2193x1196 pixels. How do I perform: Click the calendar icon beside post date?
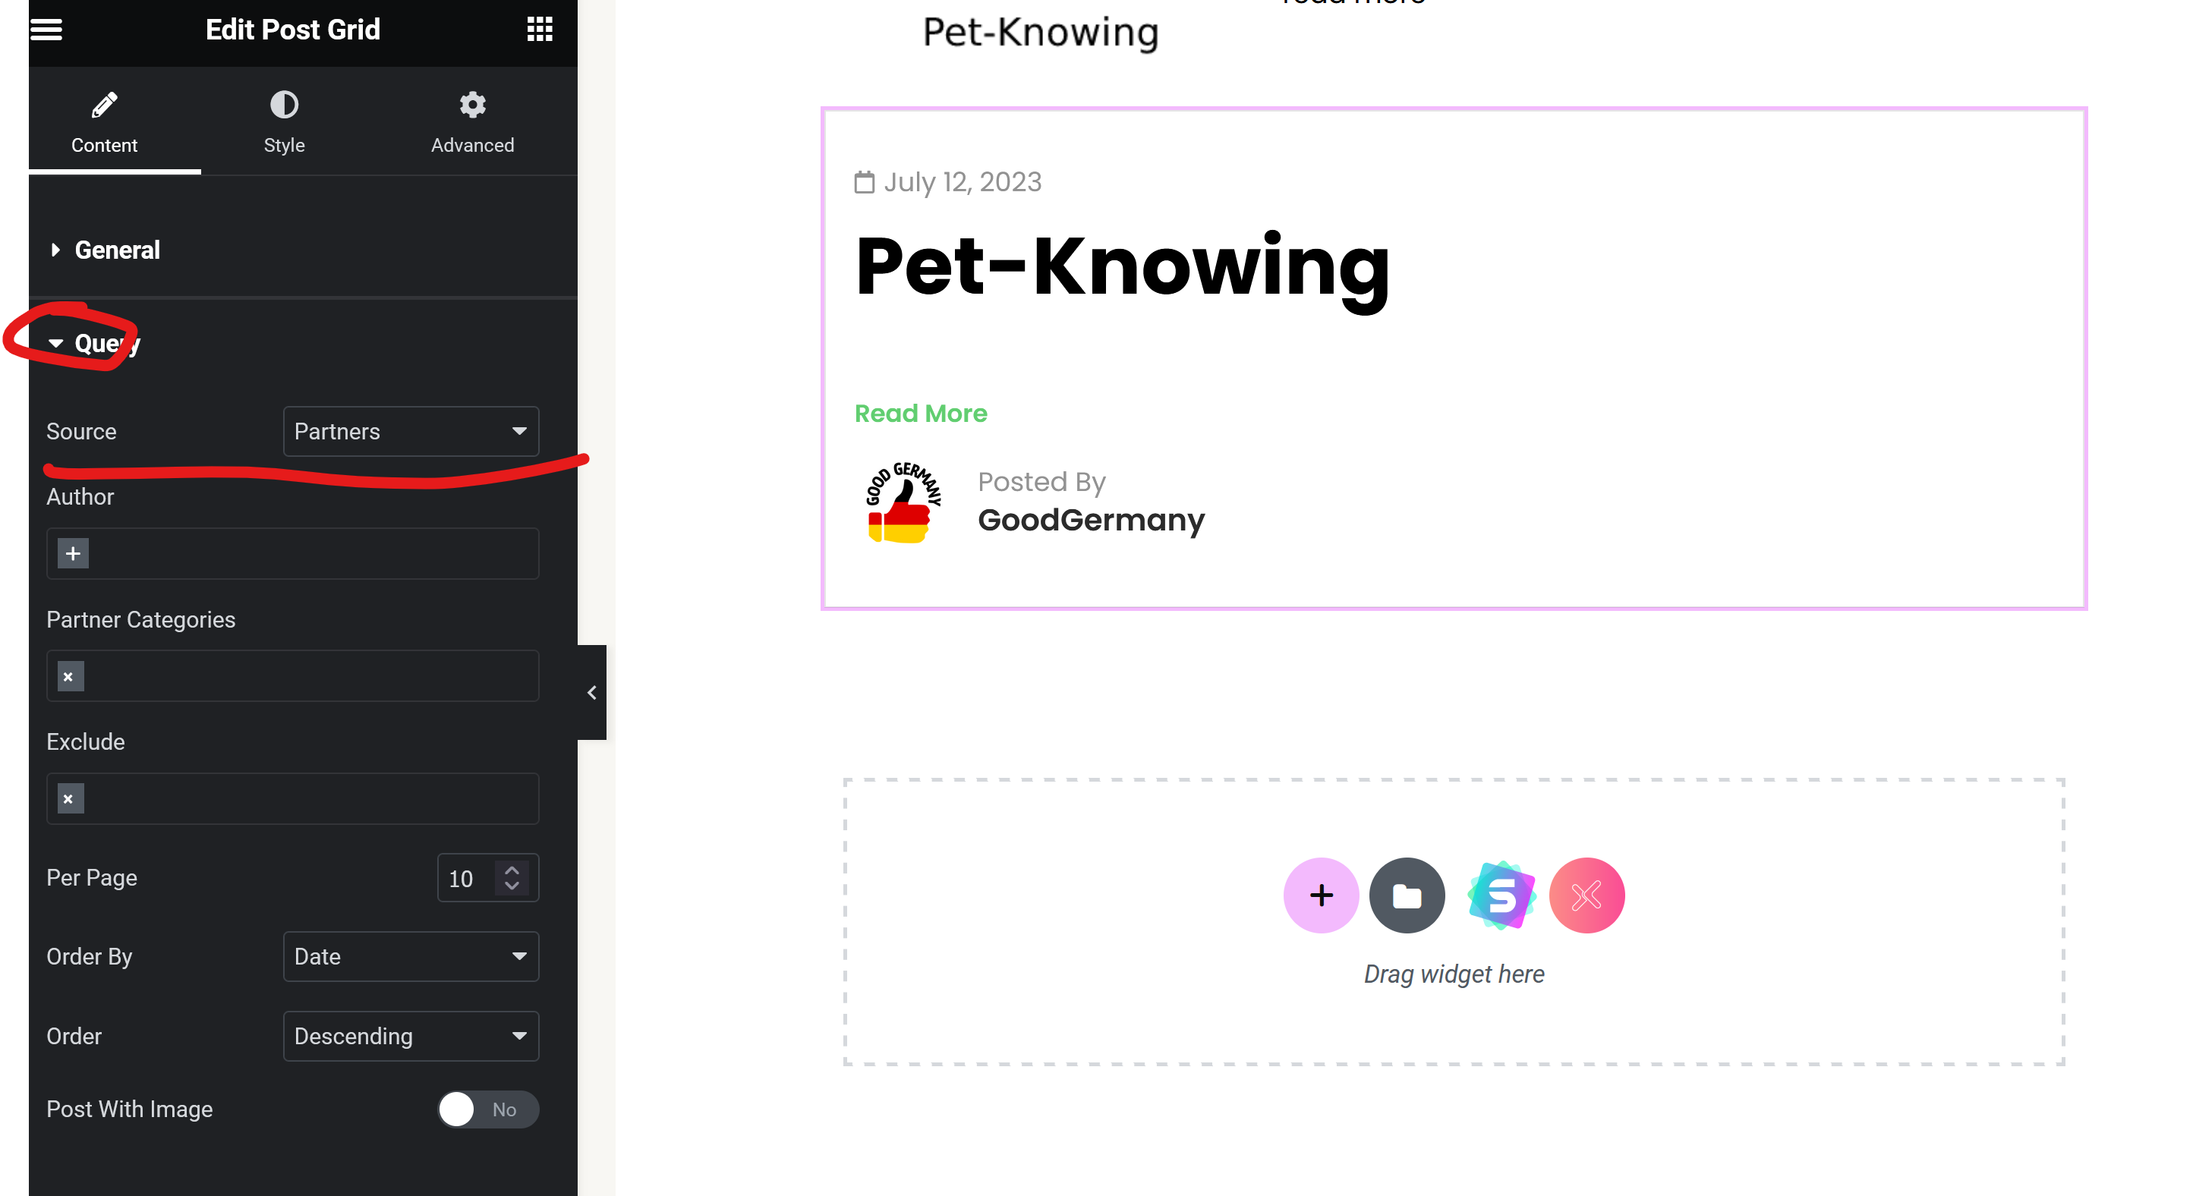coord(864,182)
